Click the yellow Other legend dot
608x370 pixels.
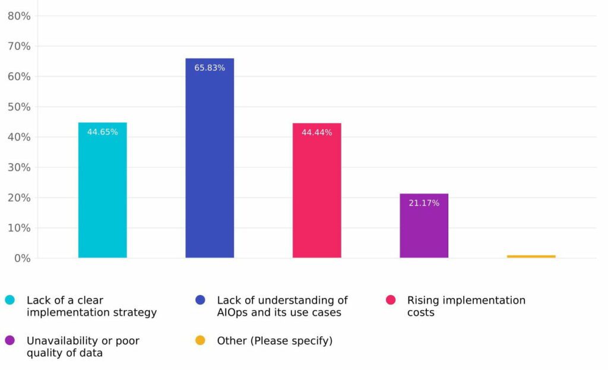tap(200, 341)
